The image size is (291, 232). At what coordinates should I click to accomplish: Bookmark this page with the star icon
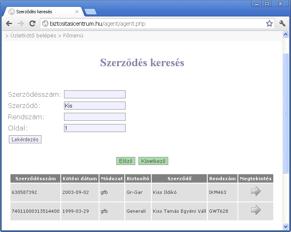pos(269,24)
